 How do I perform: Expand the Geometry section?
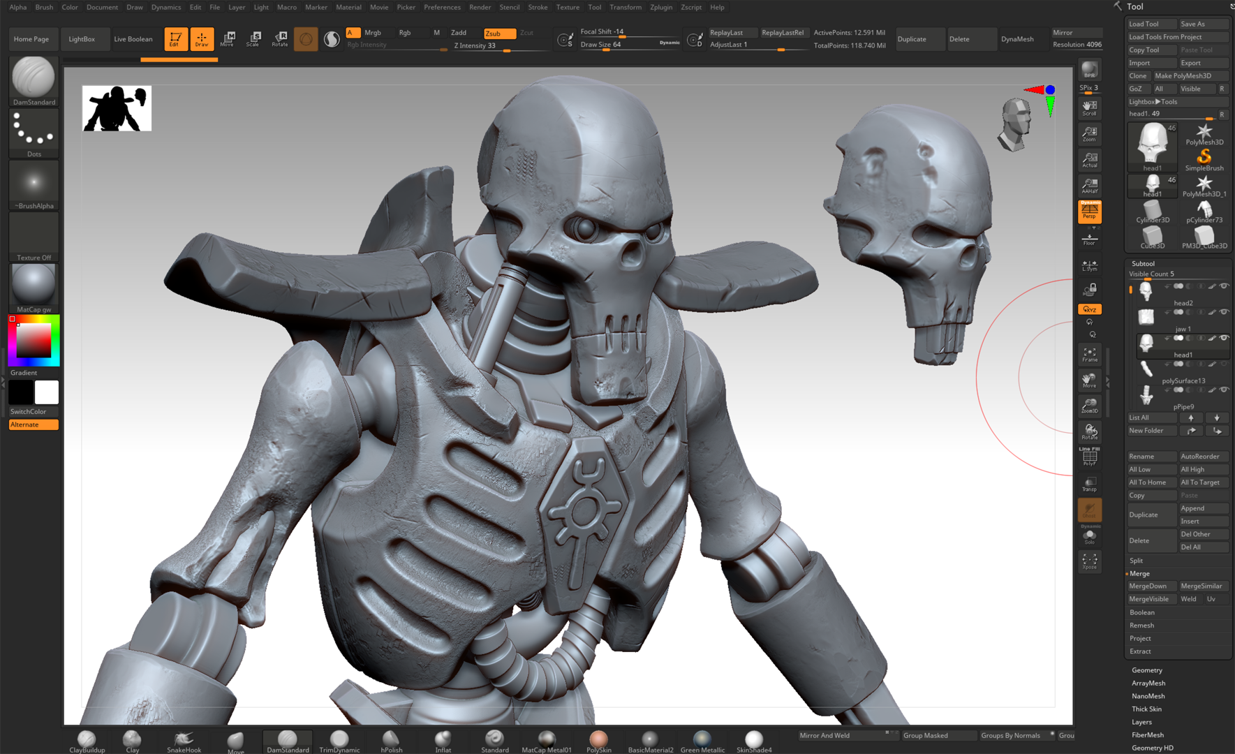[x=1147, y=670]
